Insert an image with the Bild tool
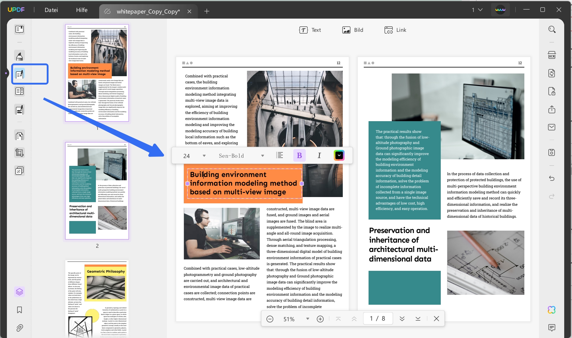Viewport: 572px width, 338px height. 353,30
